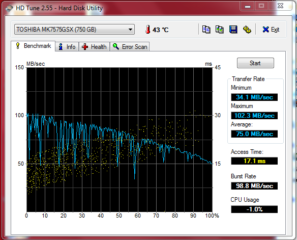Open the drive selector combo box
The height and width of the screenshot is (240, 297).
(74, 30)
